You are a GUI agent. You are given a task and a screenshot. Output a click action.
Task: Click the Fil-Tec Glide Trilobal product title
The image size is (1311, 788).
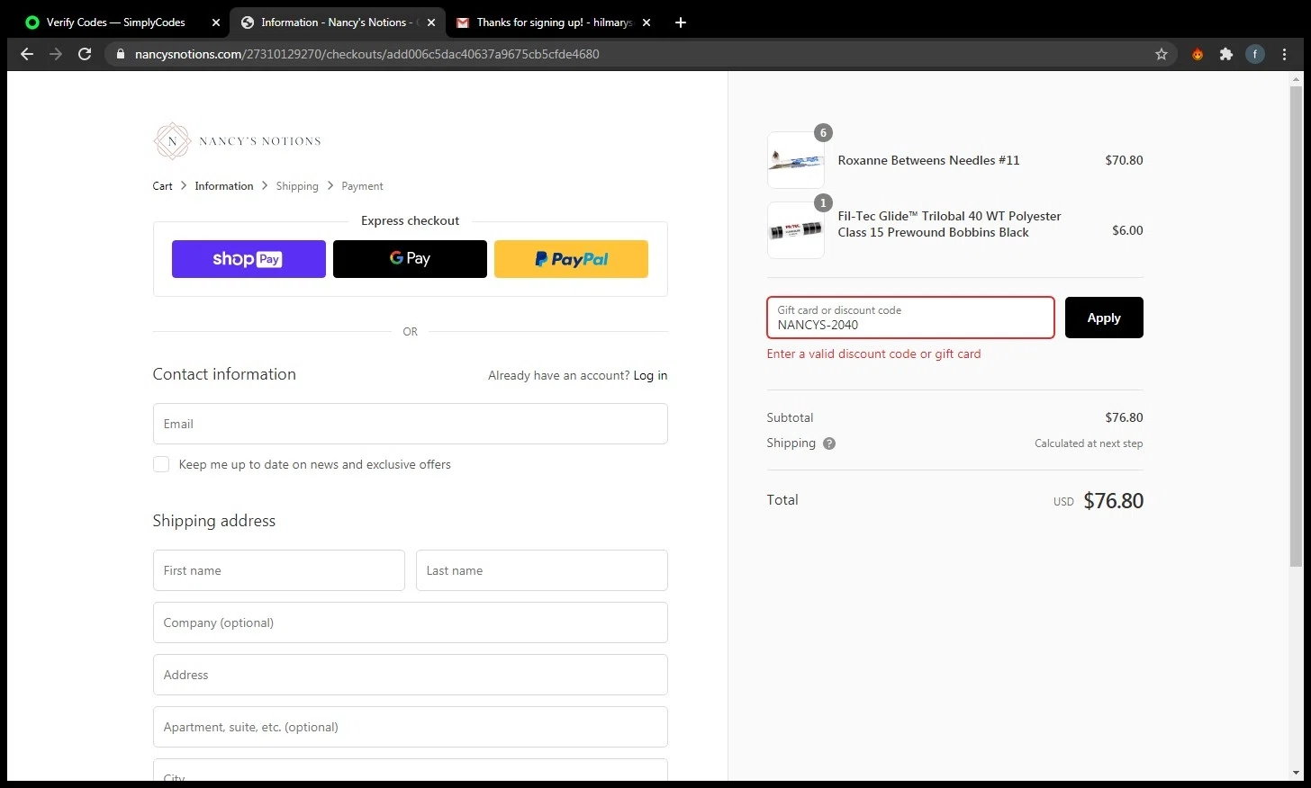point(949,224)
